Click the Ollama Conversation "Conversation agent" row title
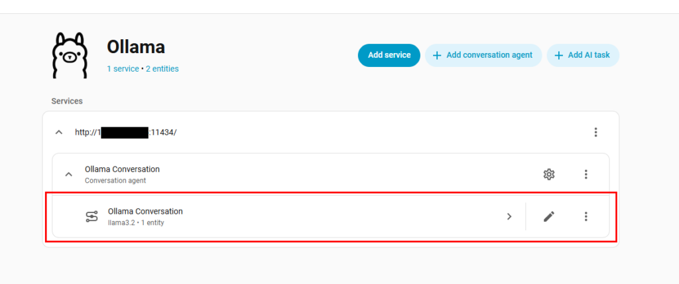Image resolution: width=679 pixels, height=284 pixels. tap(122, 169)
